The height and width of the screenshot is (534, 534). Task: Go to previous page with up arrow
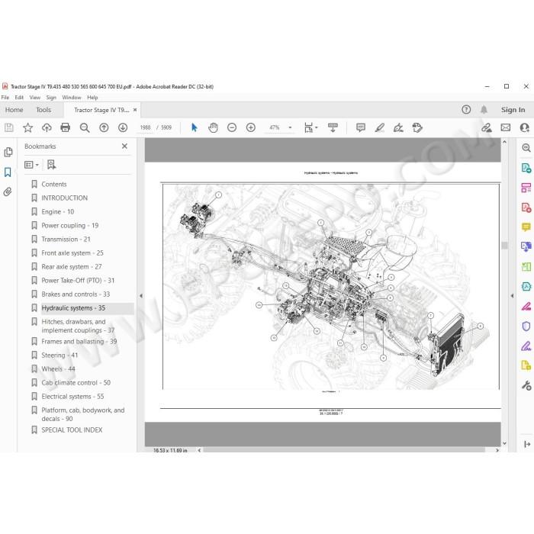[104, 127]
